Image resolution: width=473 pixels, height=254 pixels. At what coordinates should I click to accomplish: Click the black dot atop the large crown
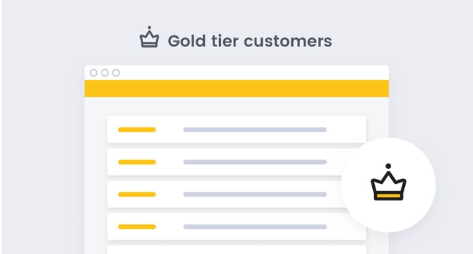click(388, 166)
